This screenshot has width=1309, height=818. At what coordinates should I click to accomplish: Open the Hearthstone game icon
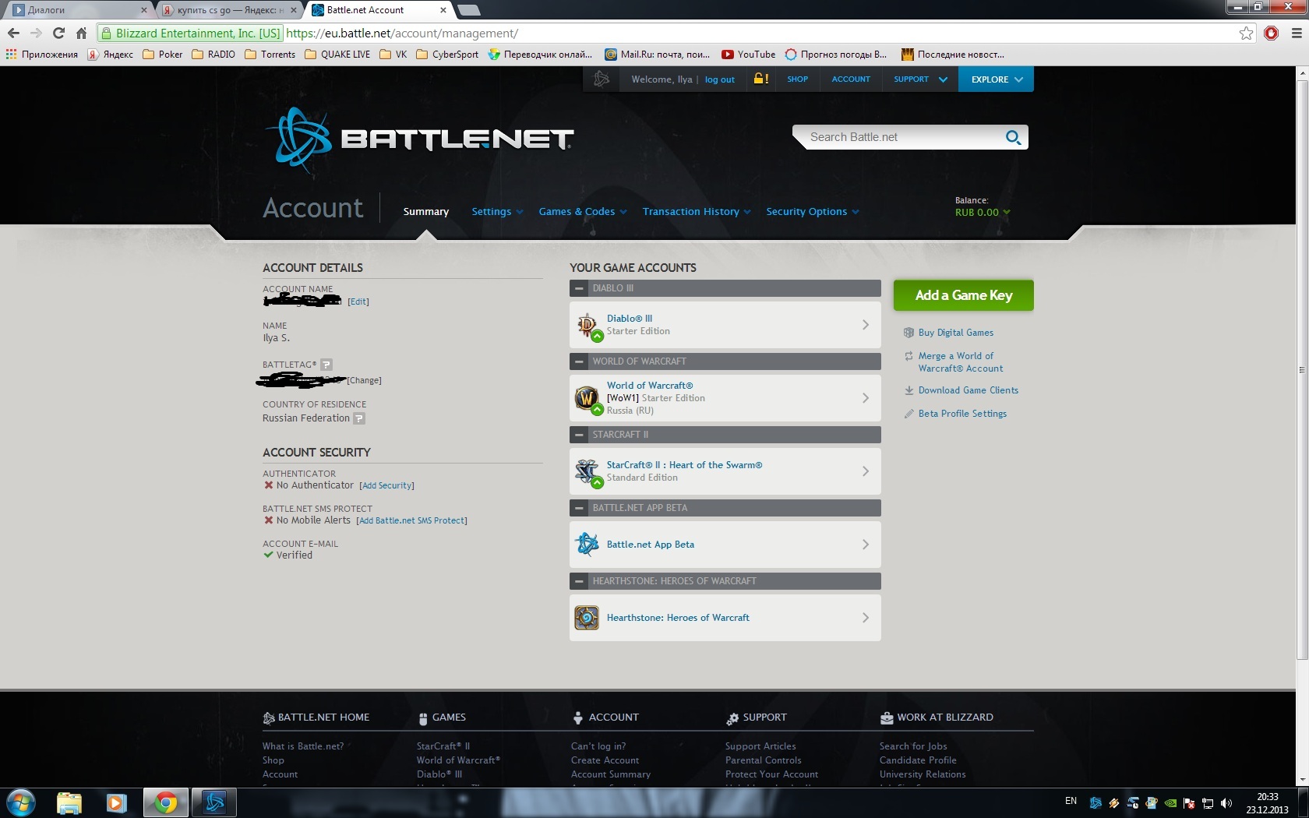click(587, 618)
